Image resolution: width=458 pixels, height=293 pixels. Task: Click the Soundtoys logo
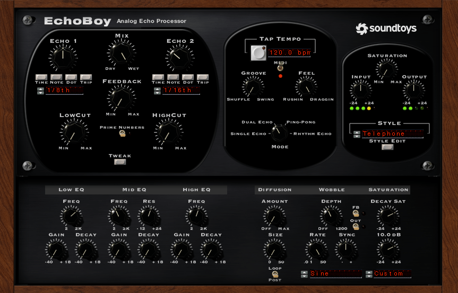tap(386, 29)
